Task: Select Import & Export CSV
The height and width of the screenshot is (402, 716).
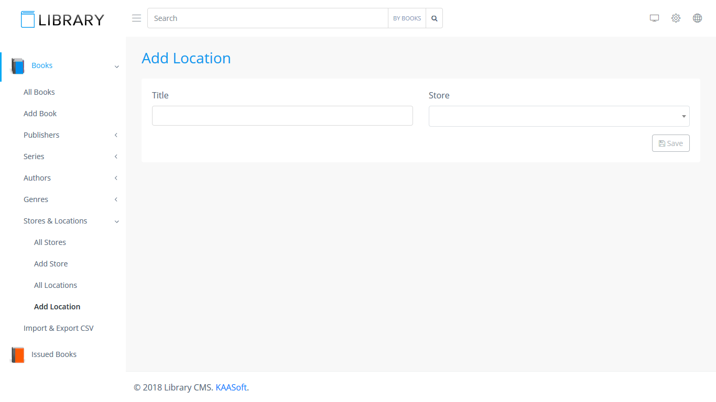Action: click(x=59, y=328)
